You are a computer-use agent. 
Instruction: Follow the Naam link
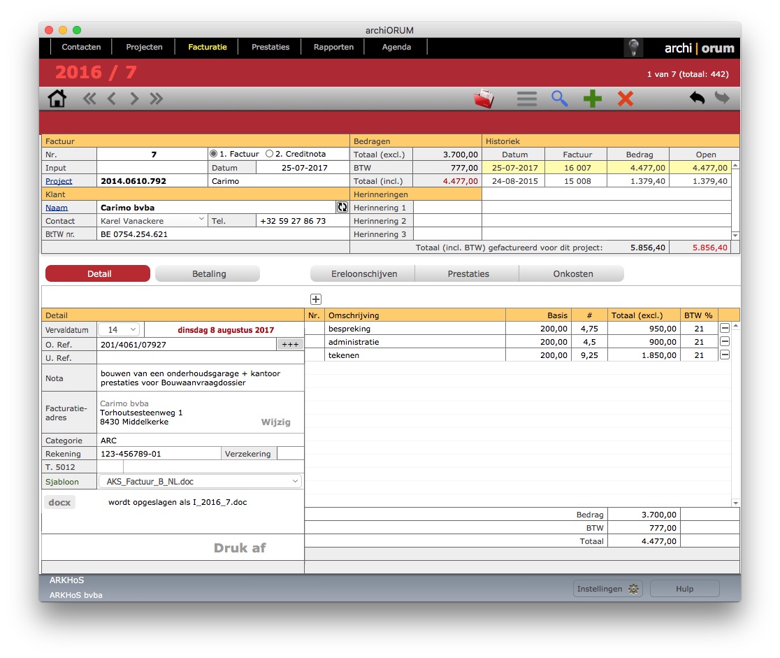point(57,208)
